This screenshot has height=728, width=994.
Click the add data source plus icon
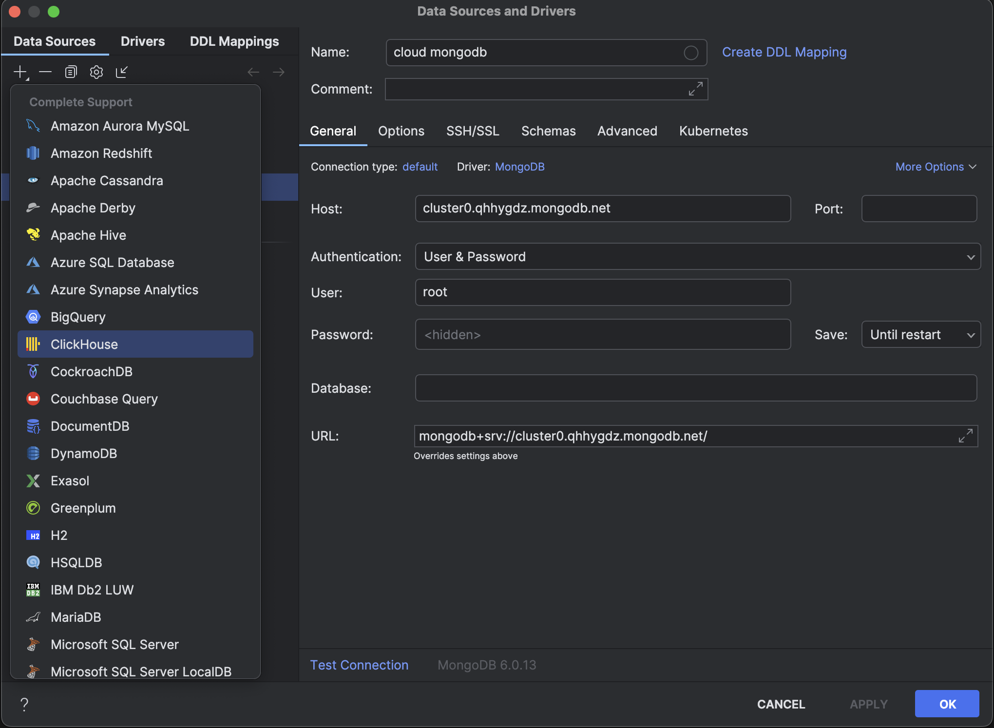[20, 72]
